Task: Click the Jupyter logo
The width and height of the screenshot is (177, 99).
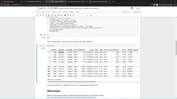Action: pos(41,8)
